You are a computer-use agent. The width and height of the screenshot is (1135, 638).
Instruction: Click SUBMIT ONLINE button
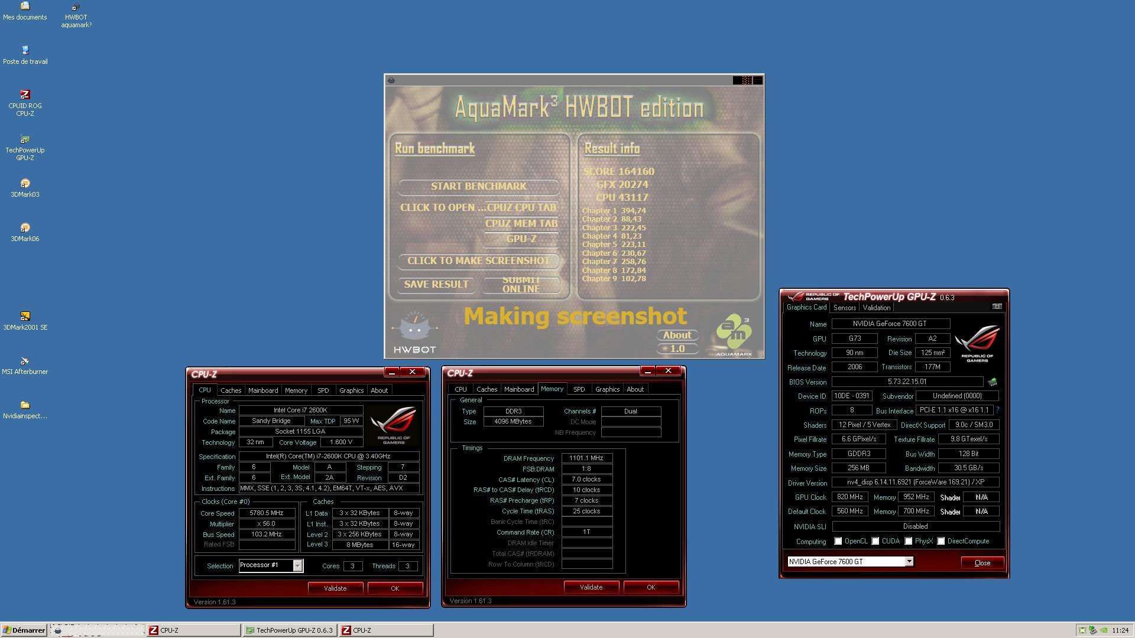(521, 285)
